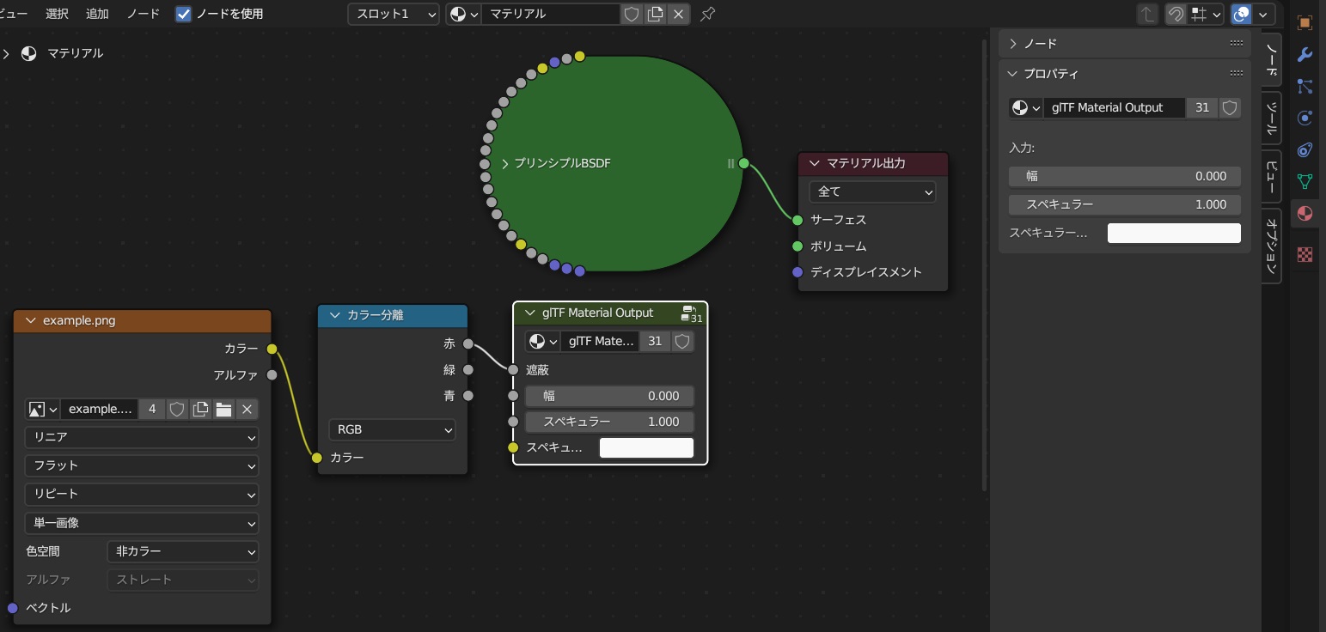Image resolution: width=1326 pixels, height=632 pixels.
Task: Open the 追加 menu
Action: (98, 14)
